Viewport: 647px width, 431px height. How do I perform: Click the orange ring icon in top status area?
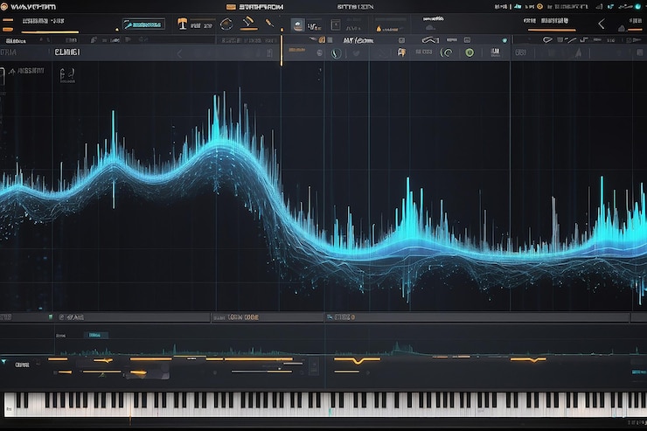(x=539, y=7)
